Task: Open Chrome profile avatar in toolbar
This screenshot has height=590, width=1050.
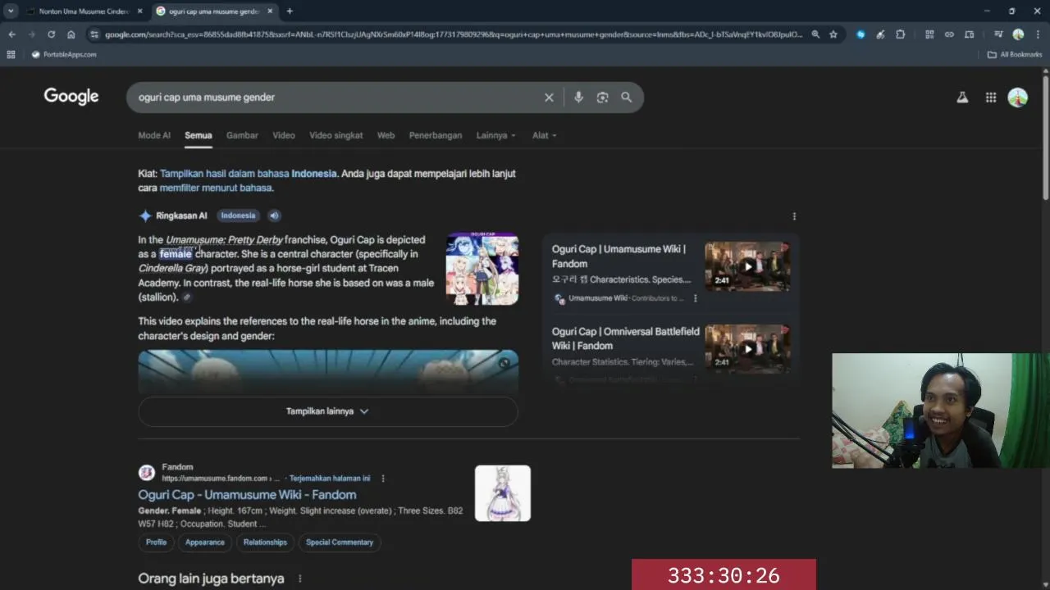Action: point(1018,34)
